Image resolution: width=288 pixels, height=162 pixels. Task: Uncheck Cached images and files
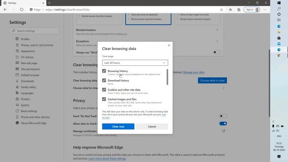click(x=104, y=99)
